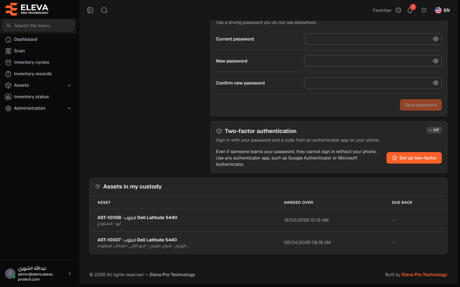This screenshot has height=287, width=460.
Task: Click the two-factor Off status badge
Action: click(x=434, y=130)
